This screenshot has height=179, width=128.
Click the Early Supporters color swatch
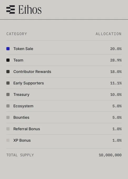point(8,83)
